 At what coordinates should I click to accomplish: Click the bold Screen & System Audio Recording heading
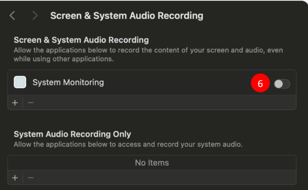[x=81, y=40]
